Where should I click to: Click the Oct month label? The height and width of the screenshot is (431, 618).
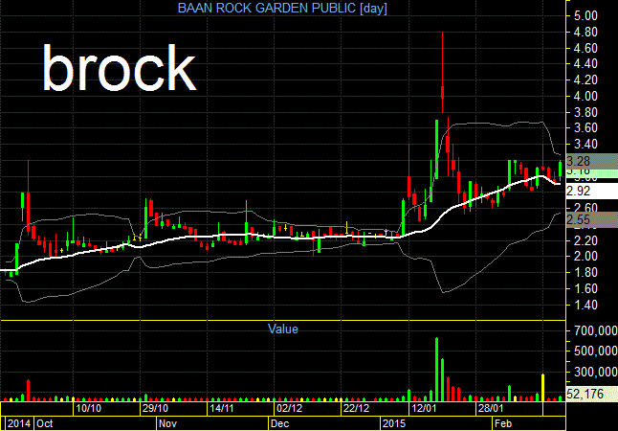(45, 423)
